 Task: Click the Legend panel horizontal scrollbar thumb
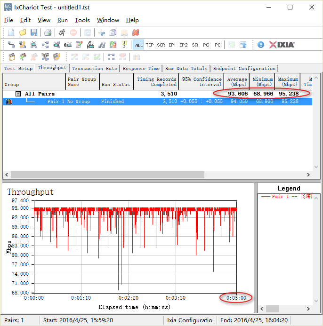point(272,309)
